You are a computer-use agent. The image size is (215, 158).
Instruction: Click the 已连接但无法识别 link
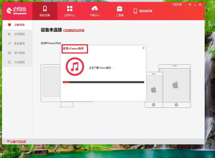[74, 30]
